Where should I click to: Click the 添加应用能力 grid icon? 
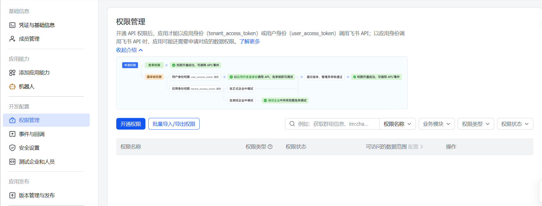[12, 73]
